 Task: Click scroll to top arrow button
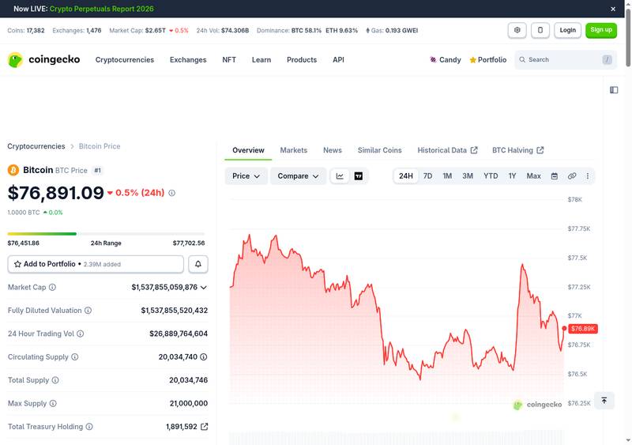604,401
